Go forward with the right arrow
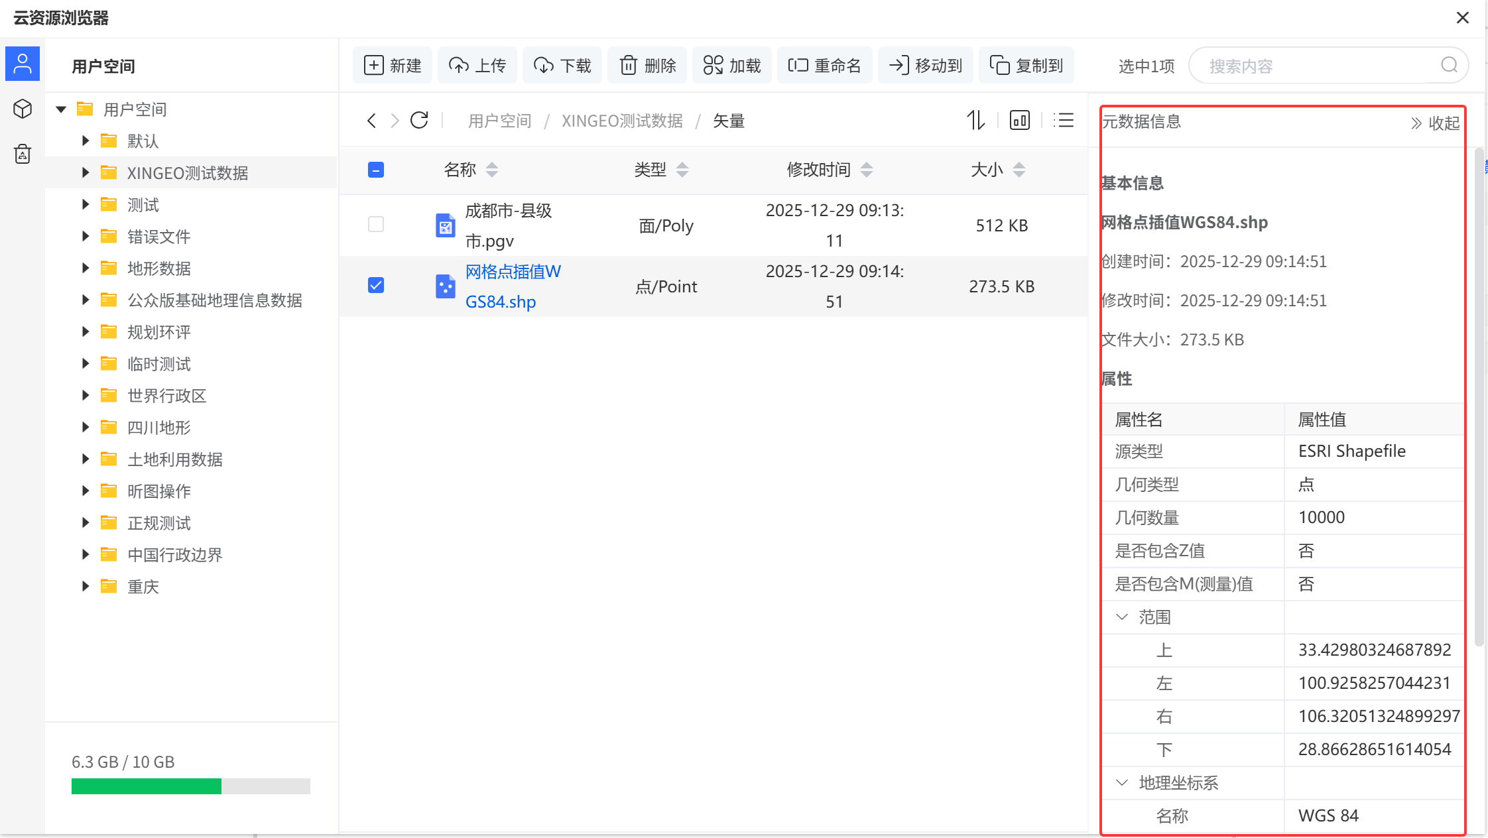Viewport: 1488px width, 838px height. coord(395,121)
